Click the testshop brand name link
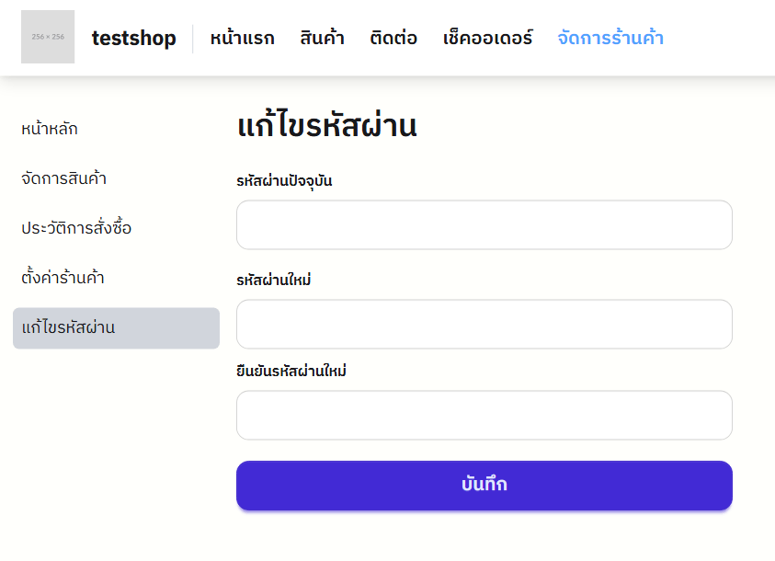775x561 pixels. click(x=133, y=39)
